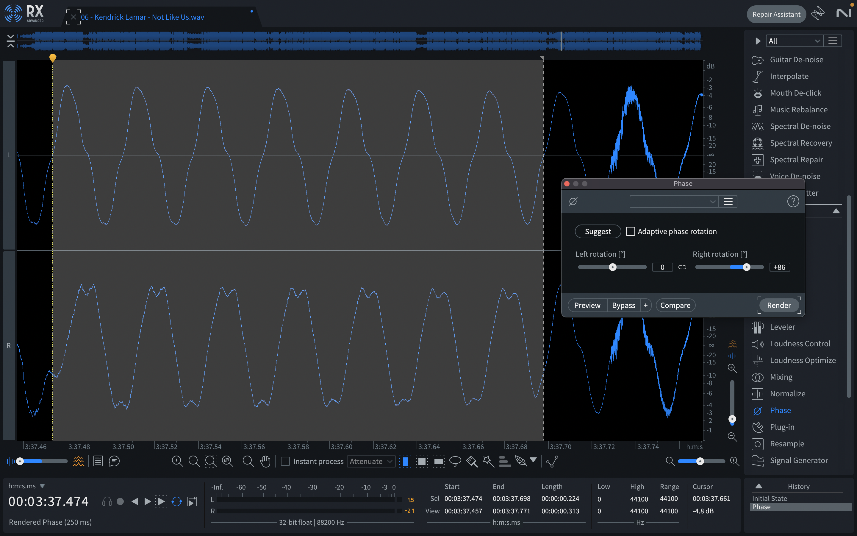Open the help icon in Phase window

pos(793,201)
